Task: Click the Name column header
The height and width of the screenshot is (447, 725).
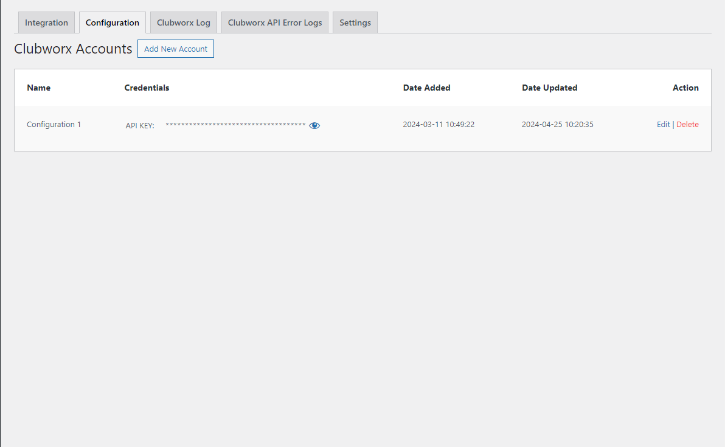Action: click(38, 88)
